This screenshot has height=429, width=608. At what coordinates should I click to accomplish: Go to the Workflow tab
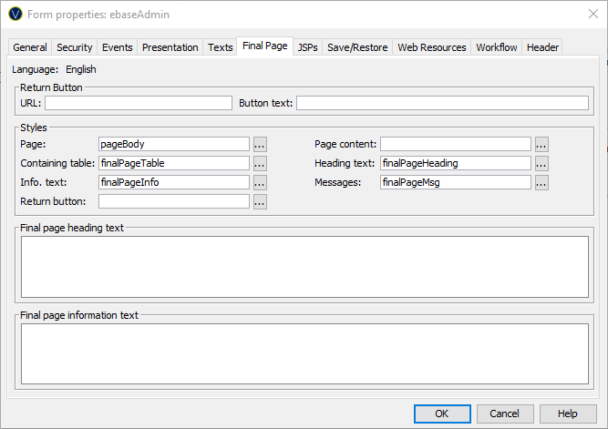496,47
